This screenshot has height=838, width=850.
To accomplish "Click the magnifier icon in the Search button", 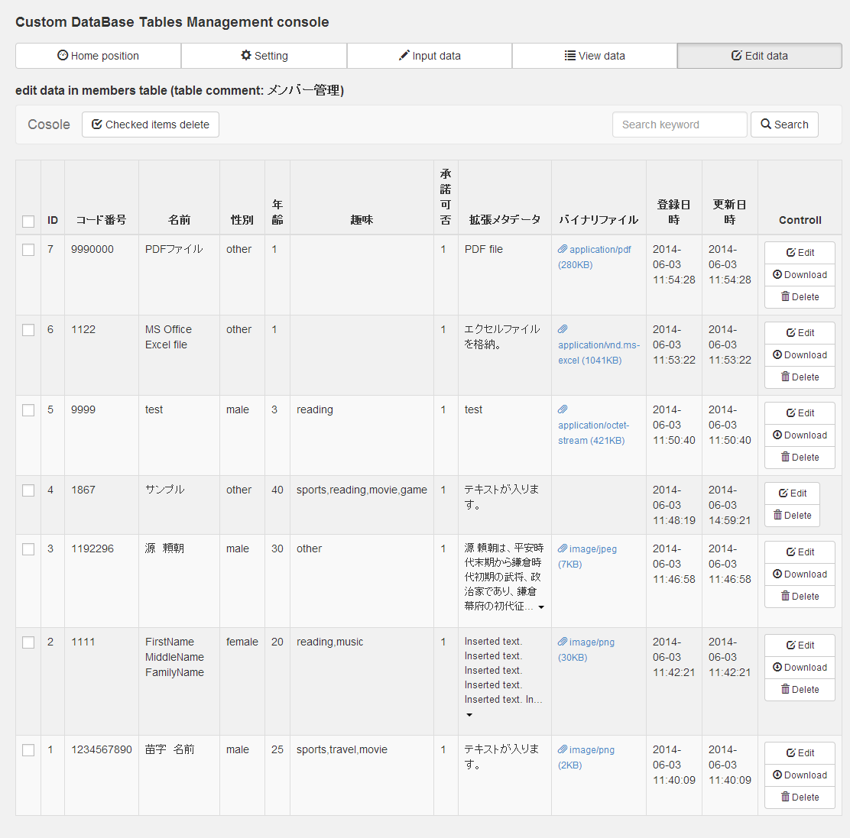I will (x=766, y=125).
